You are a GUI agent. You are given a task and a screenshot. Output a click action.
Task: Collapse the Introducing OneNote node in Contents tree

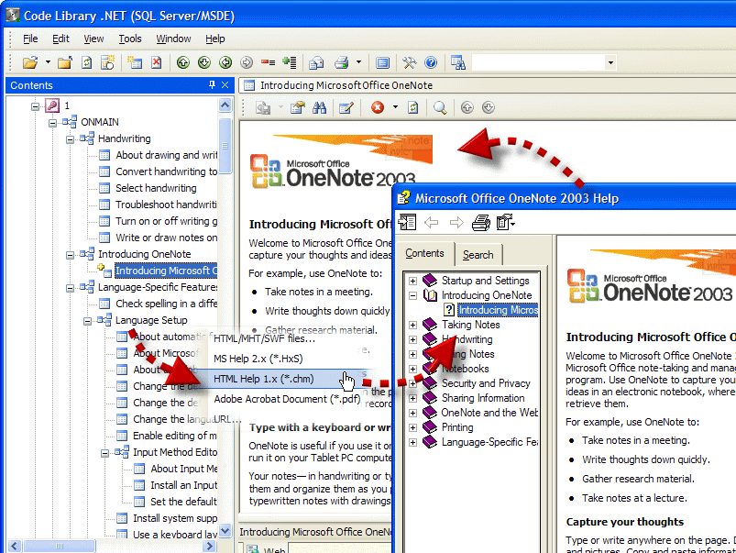click(70, 255)
